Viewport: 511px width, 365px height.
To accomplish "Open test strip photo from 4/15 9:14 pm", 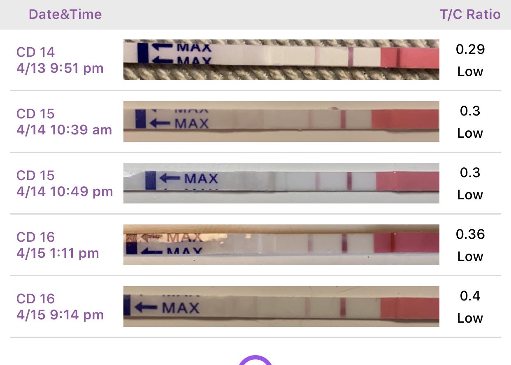I will 281,306.
